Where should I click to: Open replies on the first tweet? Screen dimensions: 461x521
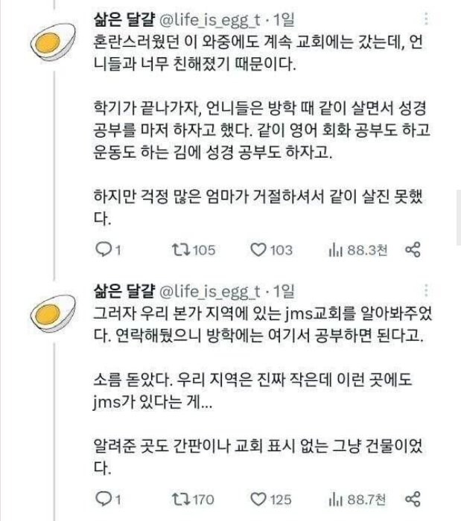tap(108, 250)
